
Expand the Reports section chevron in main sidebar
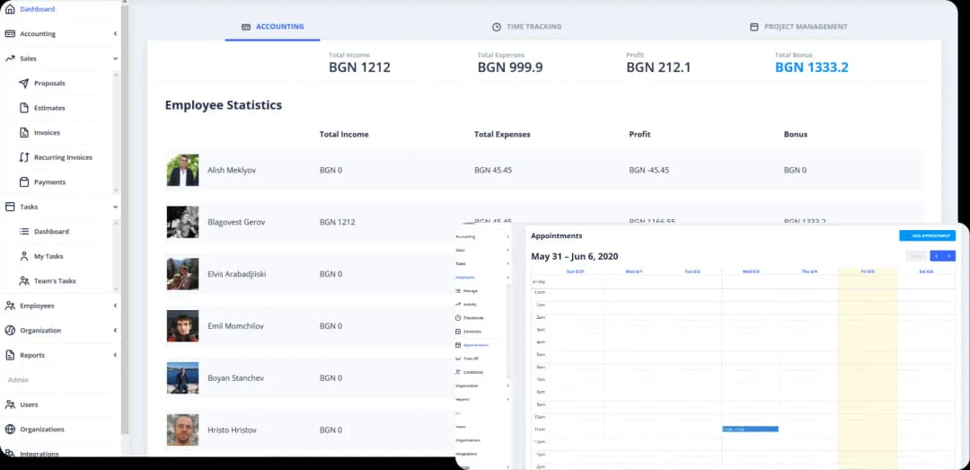click(x=115, y=355)
